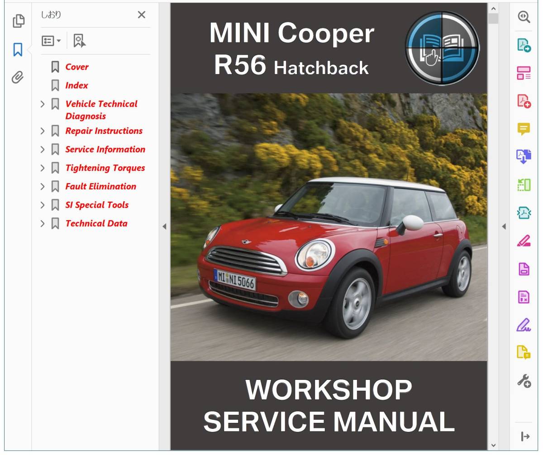Open the yellow Send for Comments tool
Viewport: 543px width, 455px height.
pos(524,352)
